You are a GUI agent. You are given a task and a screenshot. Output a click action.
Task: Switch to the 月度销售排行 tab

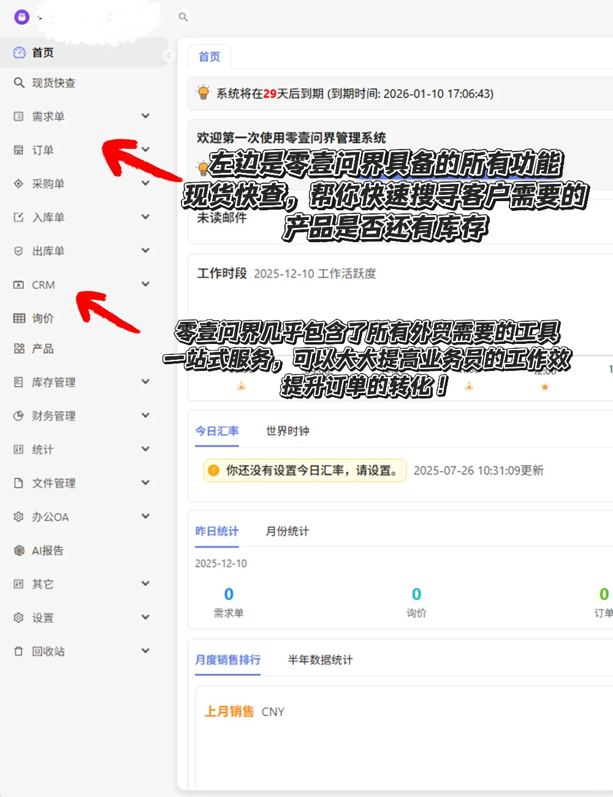pos(228,660)
